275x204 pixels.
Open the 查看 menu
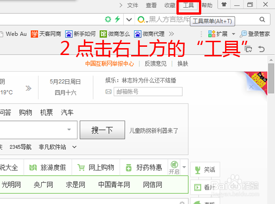click(x=151, y=6)
